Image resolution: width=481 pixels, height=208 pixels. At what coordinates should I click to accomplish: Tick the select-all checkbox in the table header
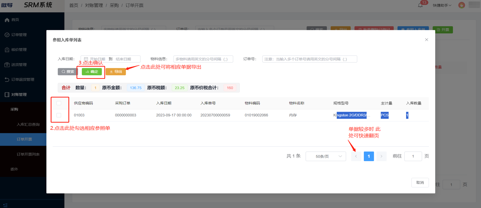[x=59, y=103]
